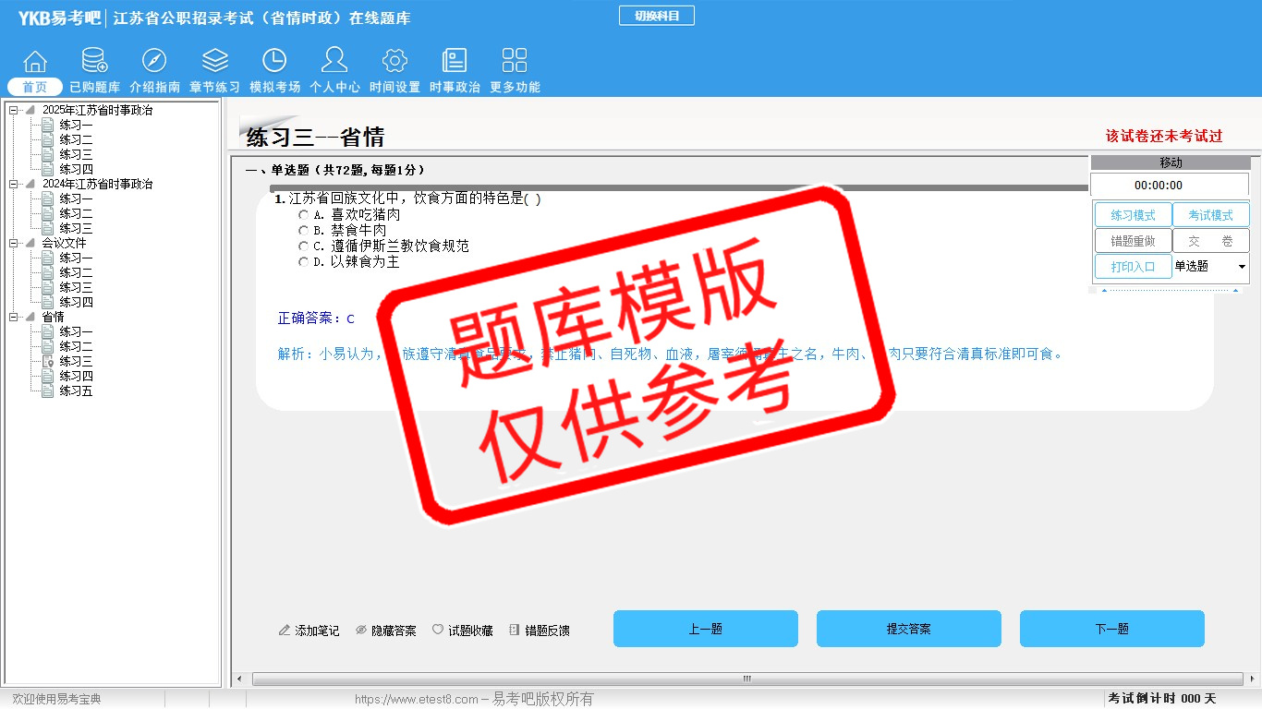Image resolution: width=1262 pixels, height=709 pixels.
Task: Open 模拟考场 clock icon
Action: pos(274,62)
